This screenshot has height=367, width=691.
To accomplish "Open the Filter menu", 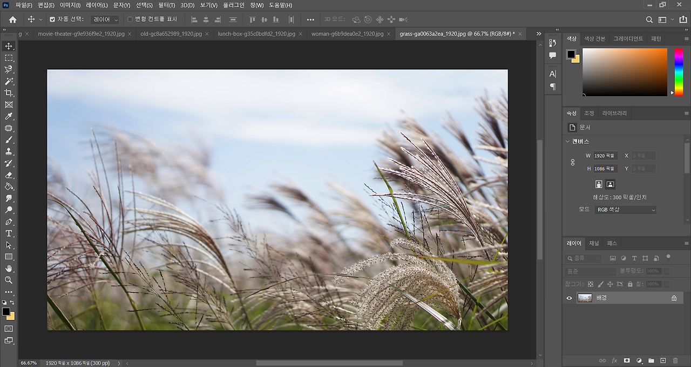I will (166, 5).
